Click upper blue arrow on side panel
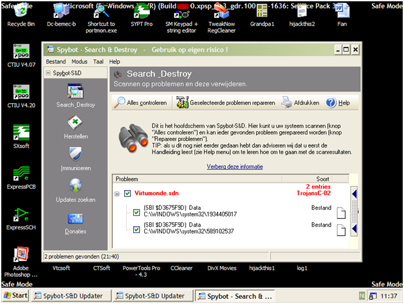 (x=354, y=194)
